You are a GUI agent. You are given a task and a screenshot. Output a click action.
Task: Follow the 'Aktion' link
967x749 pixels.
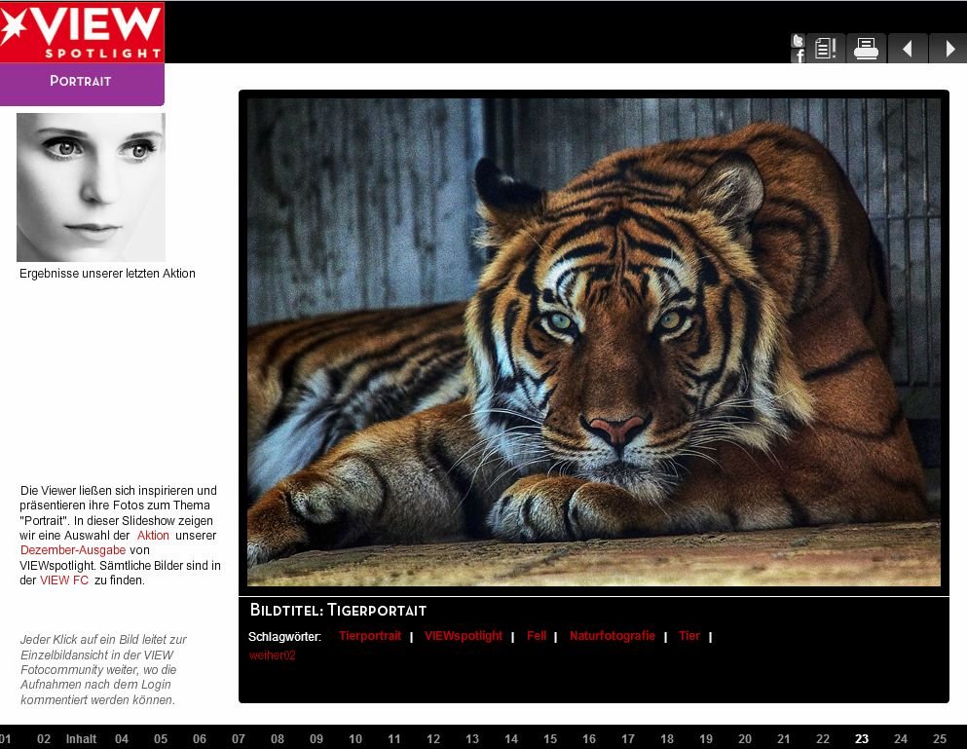pyautogui.click(x=153, y=536)
